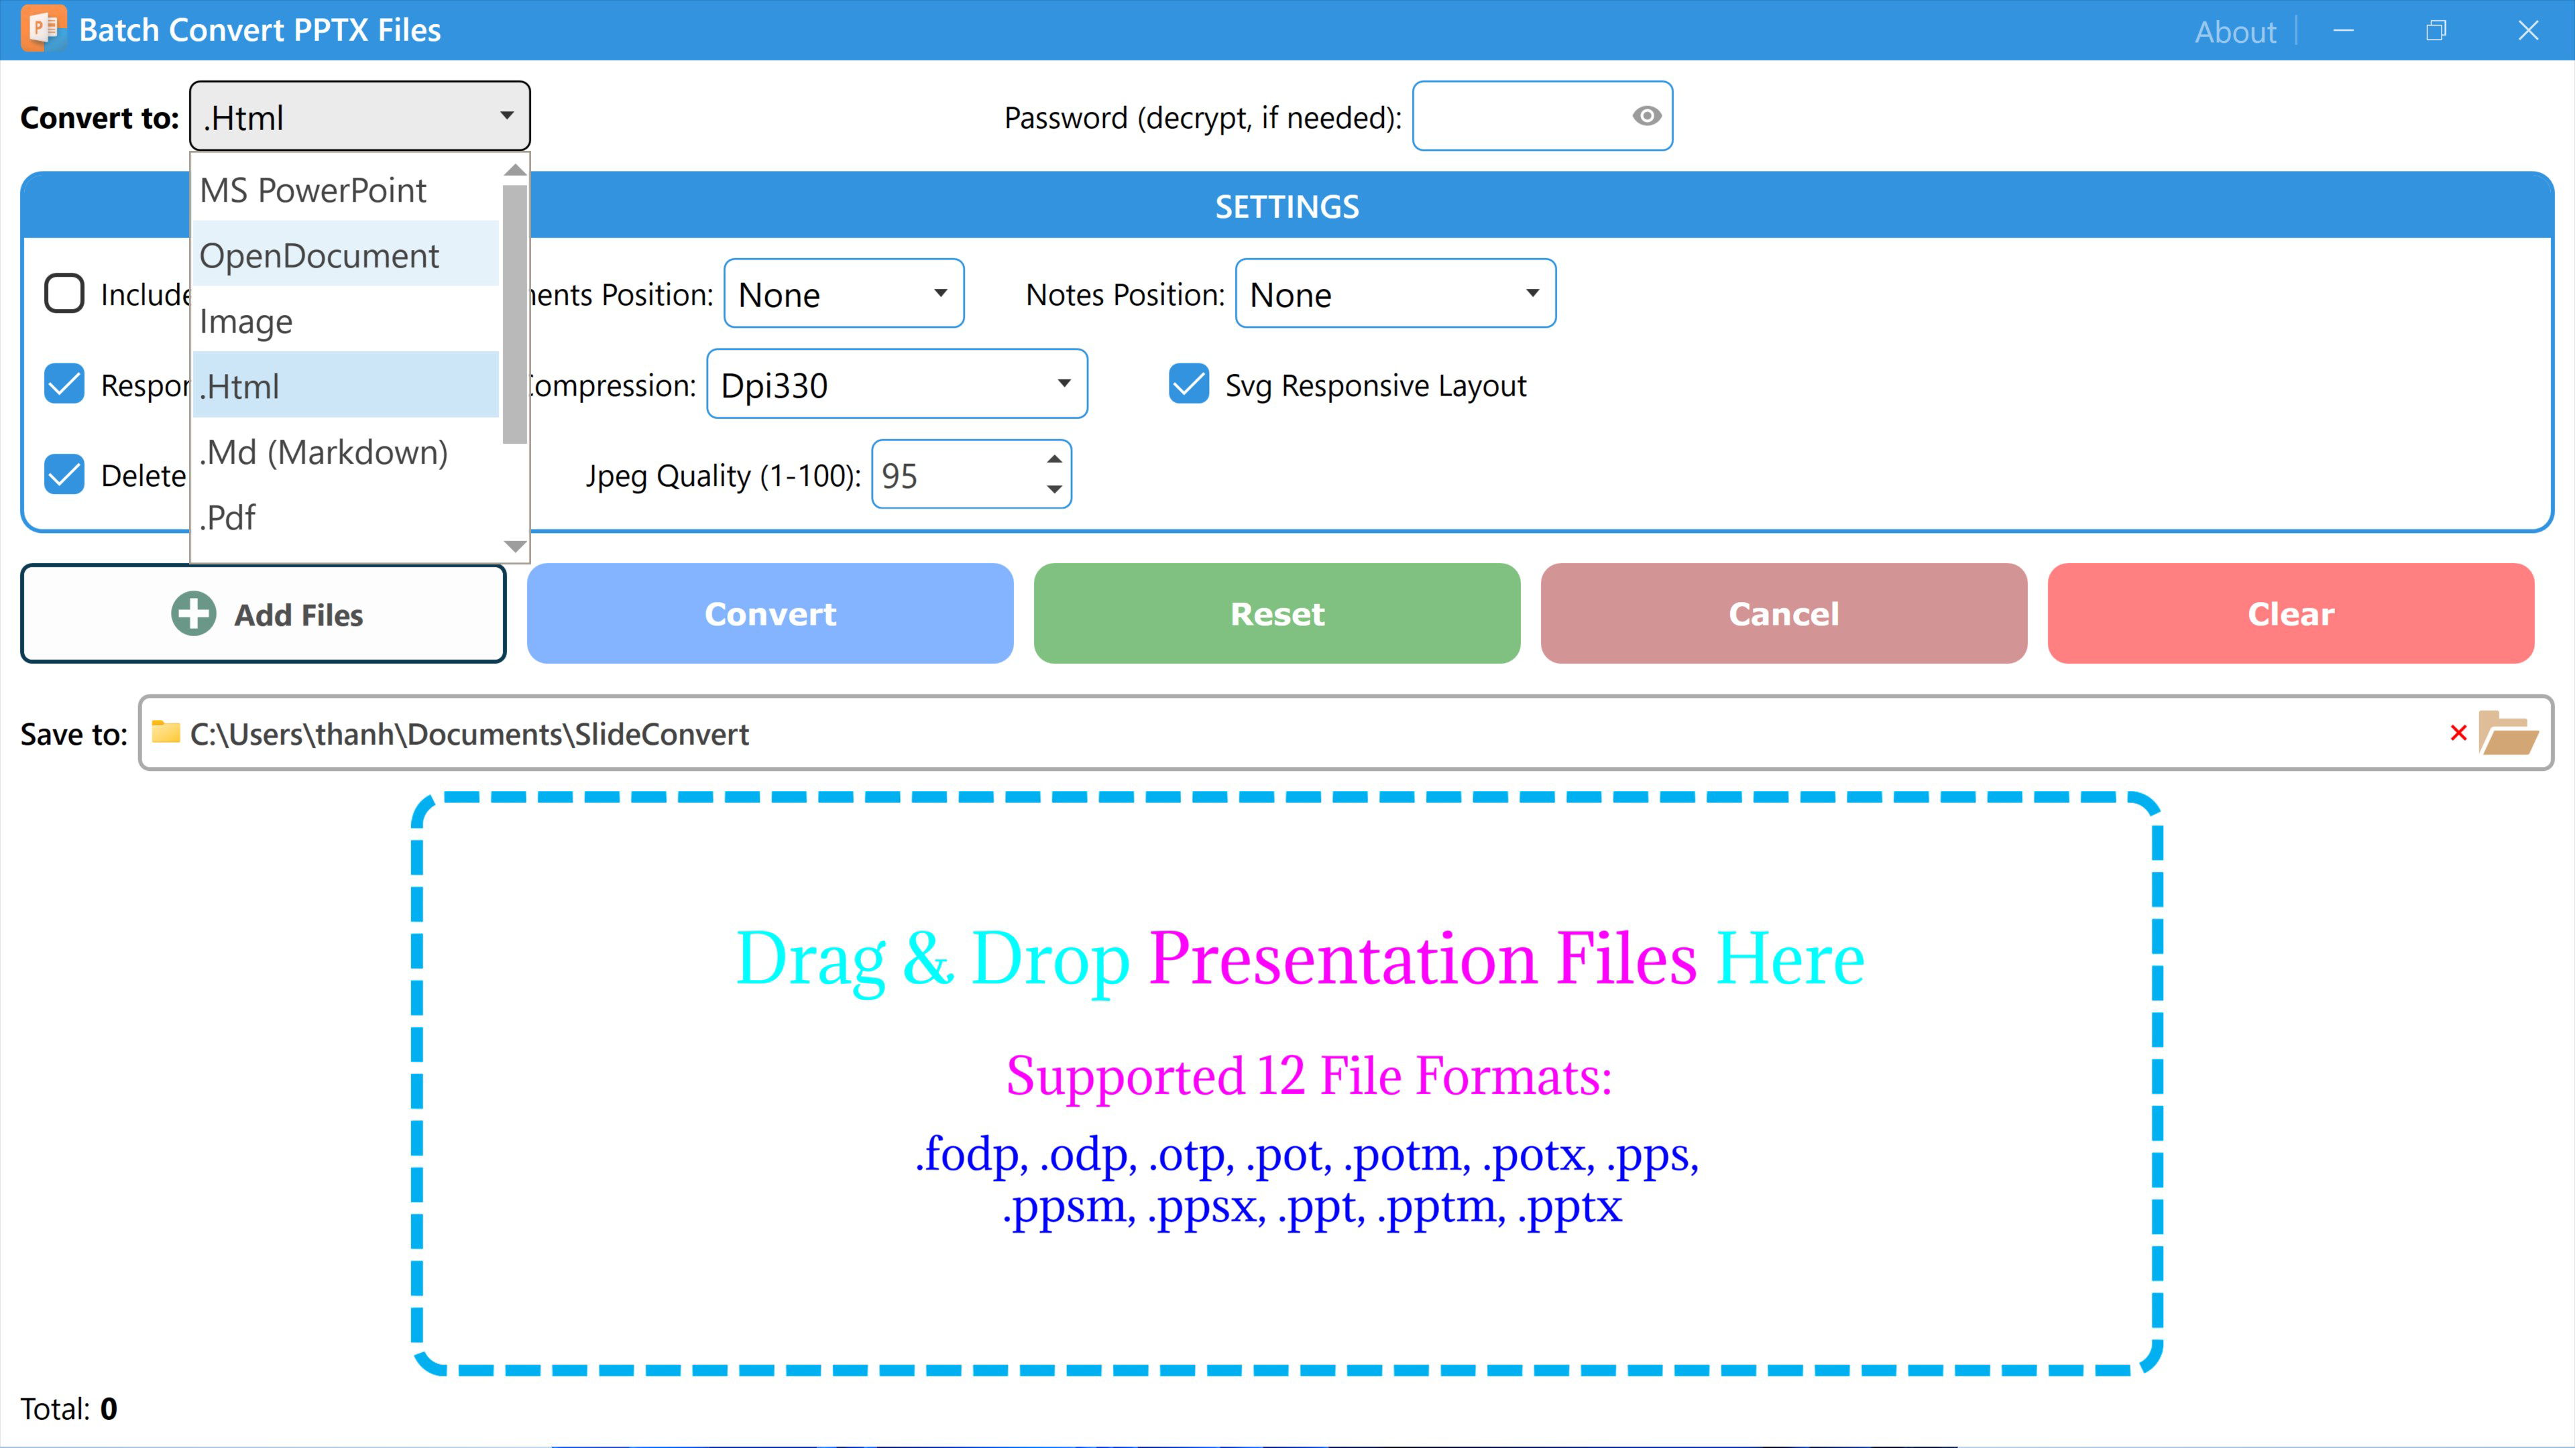Select .Pdf format option
This screenshot has width=2575, height=1448.
point(346,517)
